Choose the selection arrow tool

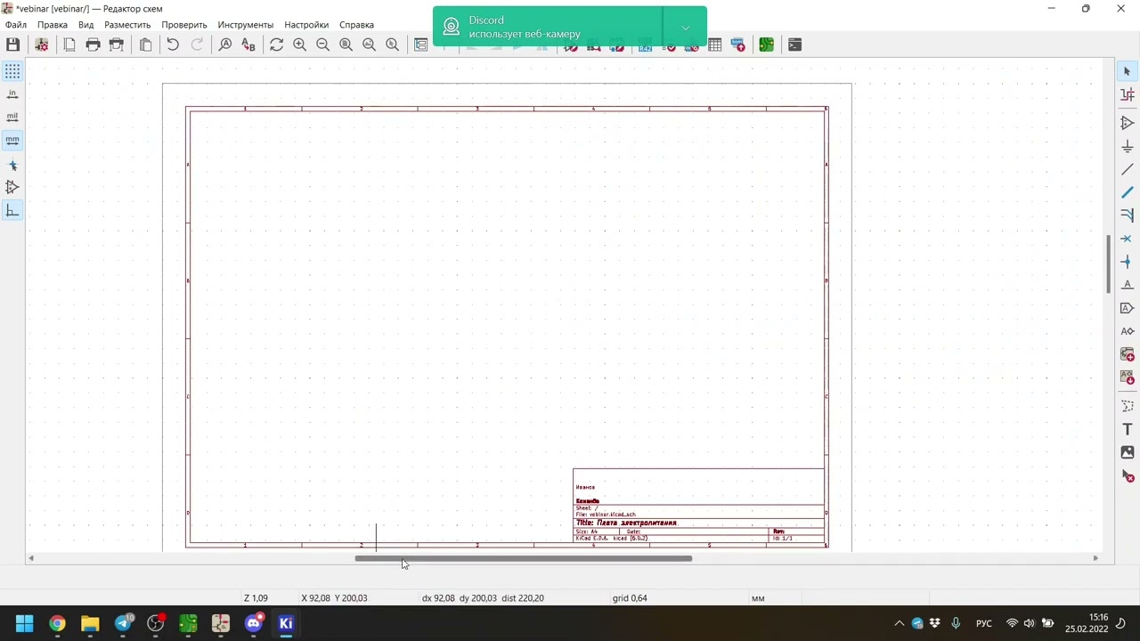1127,71
